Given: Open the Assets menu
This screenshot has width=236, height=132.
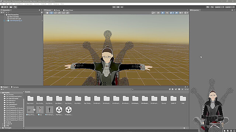Looking at the screenshot, I should tap(11, 4).
